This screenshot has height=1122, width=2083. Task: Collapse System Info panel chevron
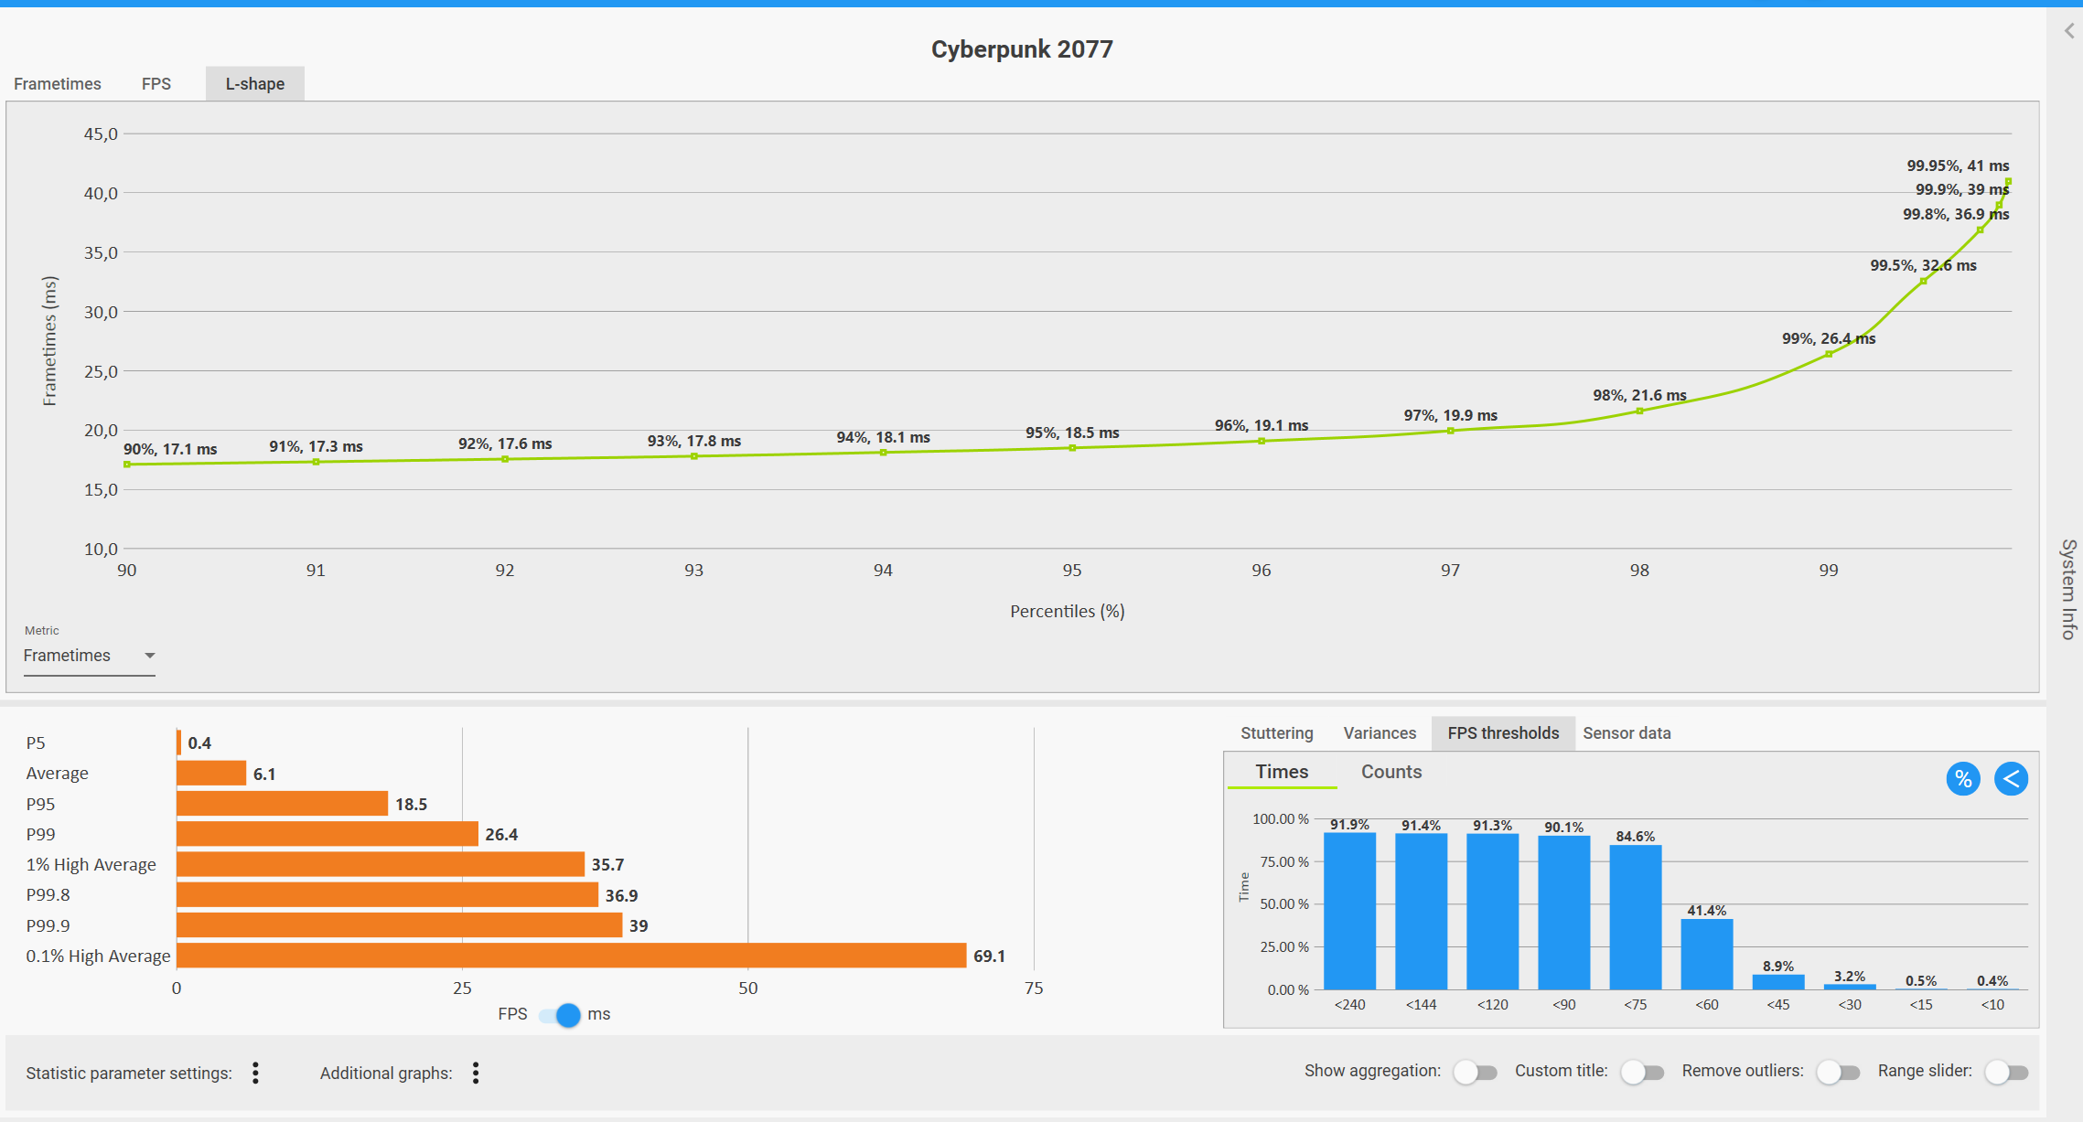[2068, 31]
